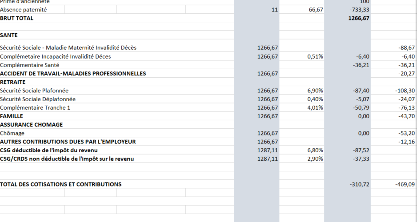Select the -24,07 employer amount
This screenshot has height=222, width=417.
[x=407, y=99]
